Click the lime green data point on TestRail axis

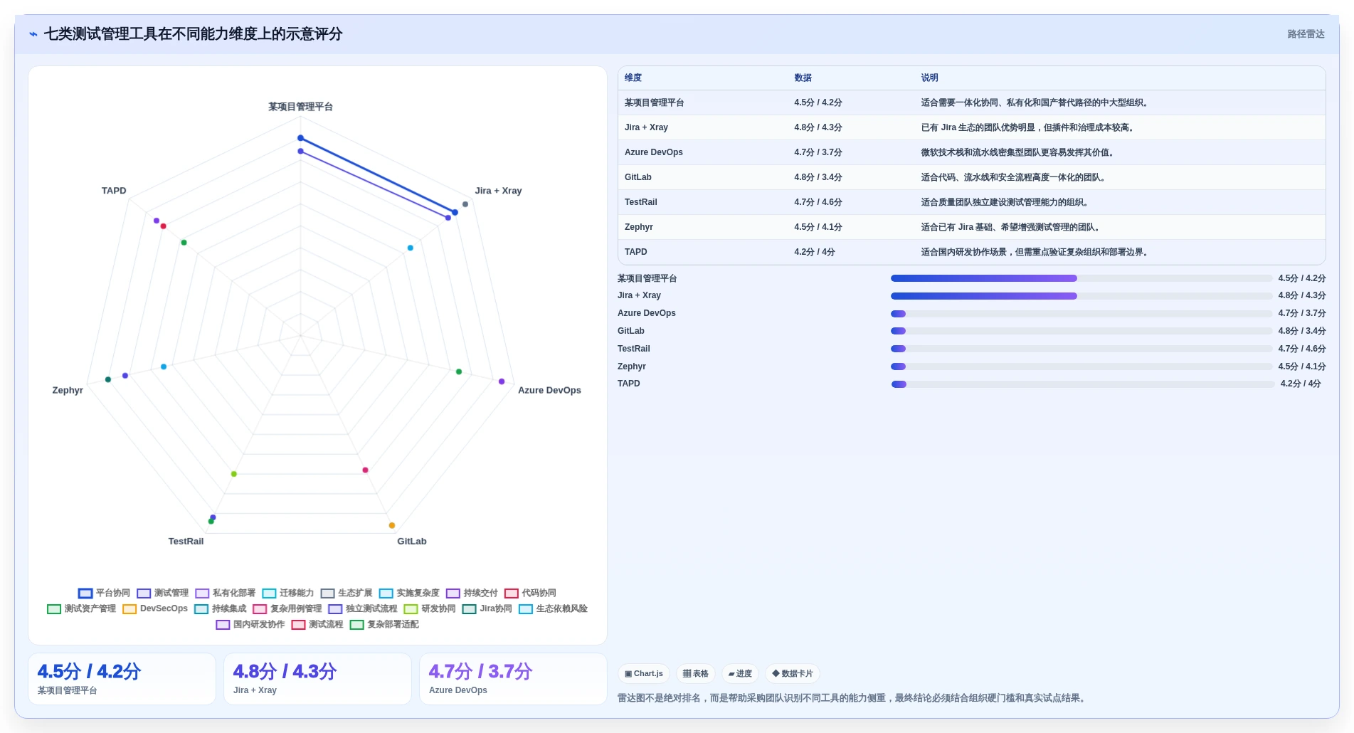[x=234, y=474]
